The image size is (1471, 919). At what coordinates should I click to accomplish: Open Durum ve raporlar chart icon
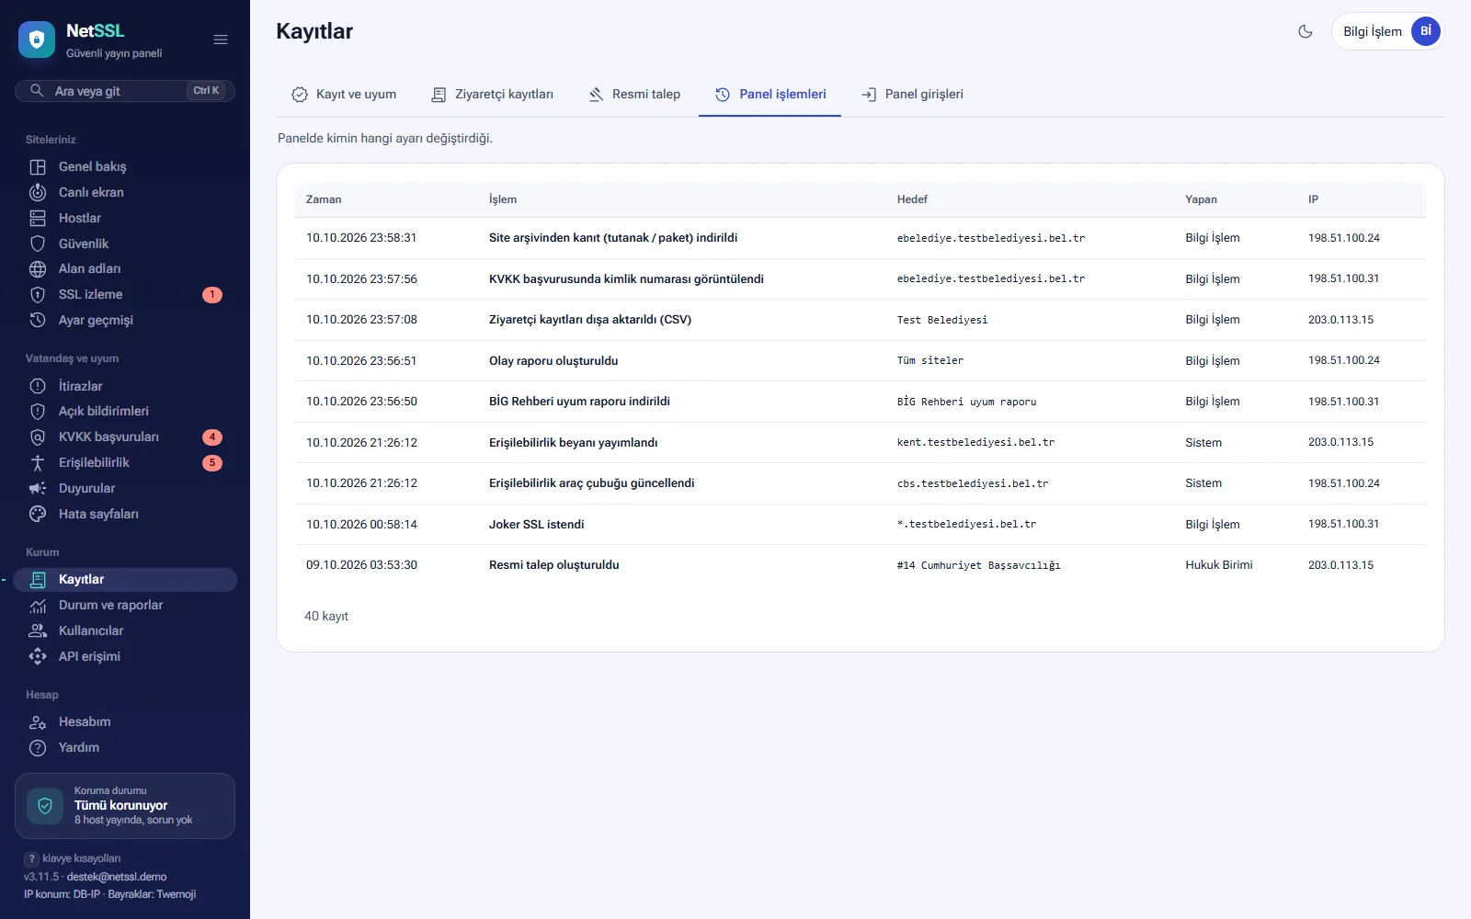(x=38, y=606)
